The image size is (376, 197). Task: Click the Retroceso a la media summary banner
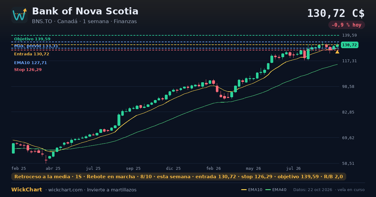click(x=179, y=177)
